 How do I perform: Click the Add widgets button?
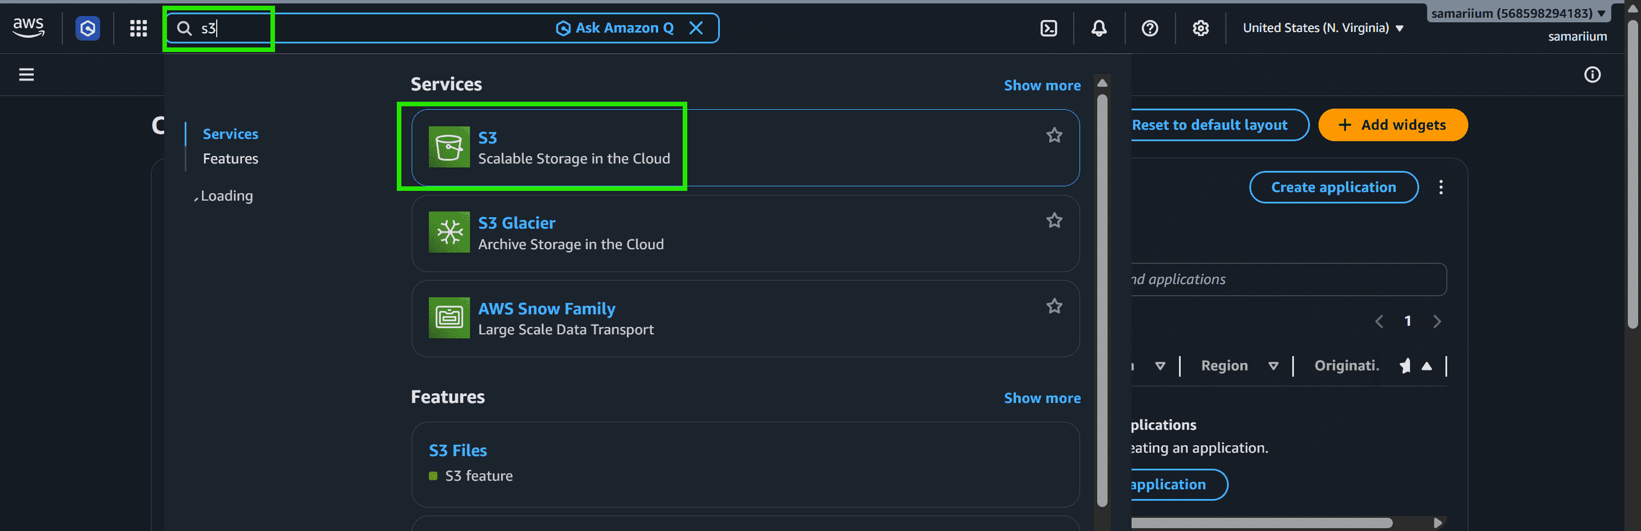click(1392, 125)
